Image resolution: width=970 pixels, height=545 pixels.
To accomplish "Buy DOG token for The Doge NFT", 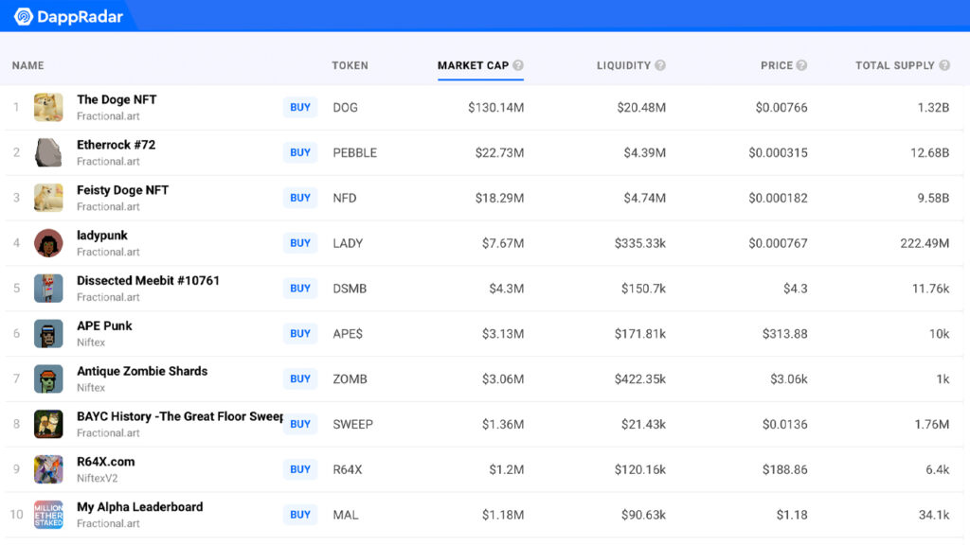I will tap(300, 108).
